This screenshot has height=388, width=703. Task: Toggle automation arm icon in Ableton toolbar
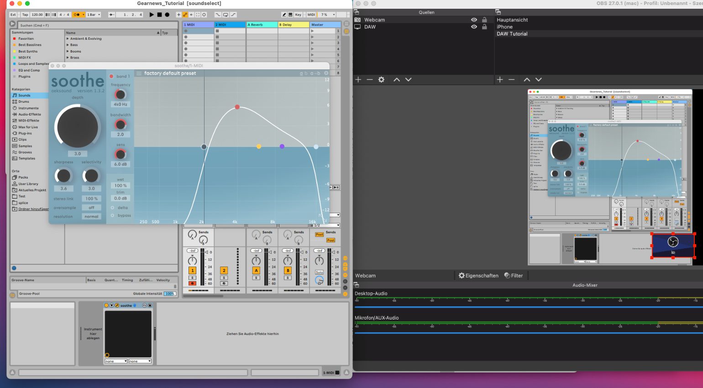(185, 15)
